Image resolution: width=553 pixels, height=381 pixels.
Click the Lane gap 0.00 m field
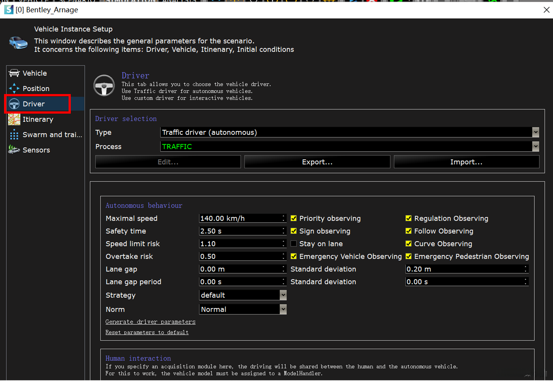(243, 269)
